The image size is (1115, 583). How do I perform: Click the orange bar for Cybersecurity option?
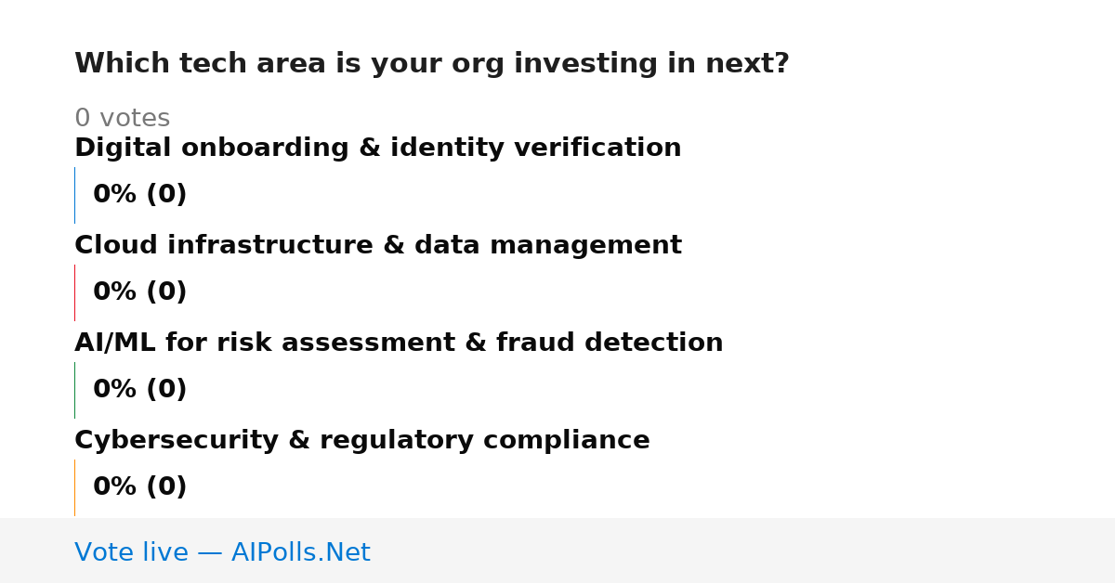tap(74, 487)
